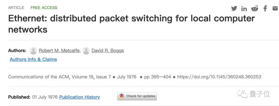
Task: Share article via Twitter bird icon
Action: pos(234,8)
